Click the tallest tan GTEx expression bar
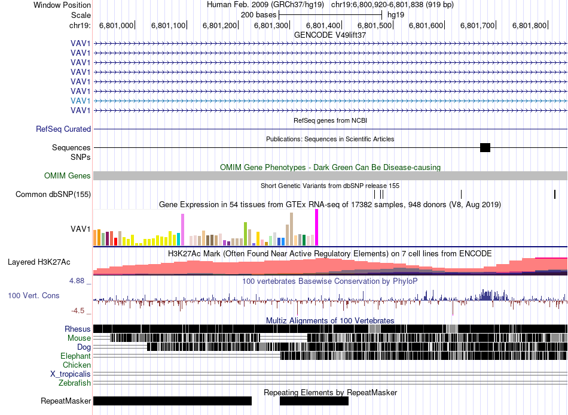Screen dimensions: 568x415 point(291,229)
